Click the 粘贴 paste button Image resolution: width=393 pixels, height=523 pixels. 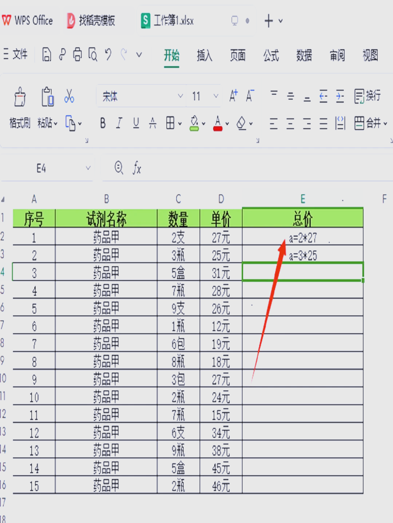44,123
